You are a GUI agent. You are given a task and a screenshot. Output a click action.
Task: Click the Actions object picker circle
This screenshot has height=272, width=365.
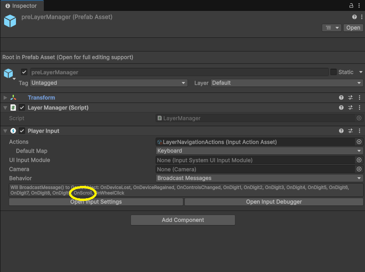[x=360, y=142]
